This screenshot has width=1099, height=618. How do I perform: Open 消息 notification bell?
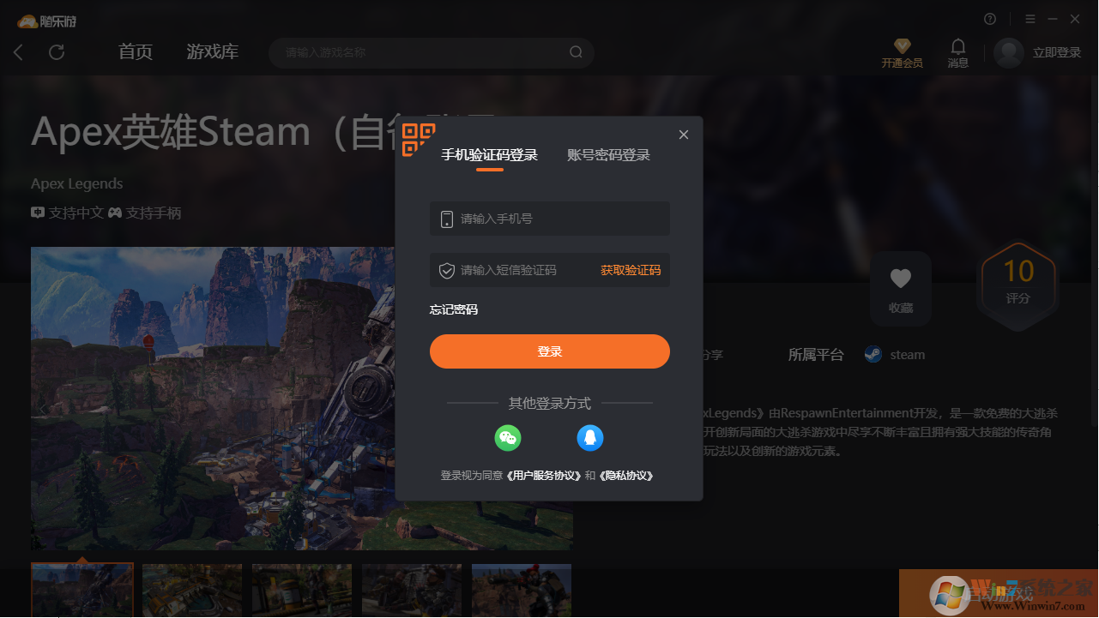click(957, 47)
